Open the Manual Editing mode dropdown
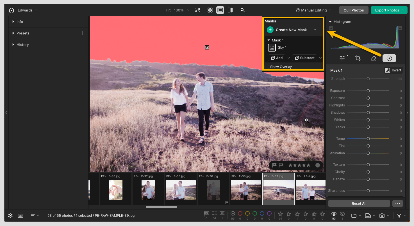Screen dimensions: 414x226 [313, 10]
